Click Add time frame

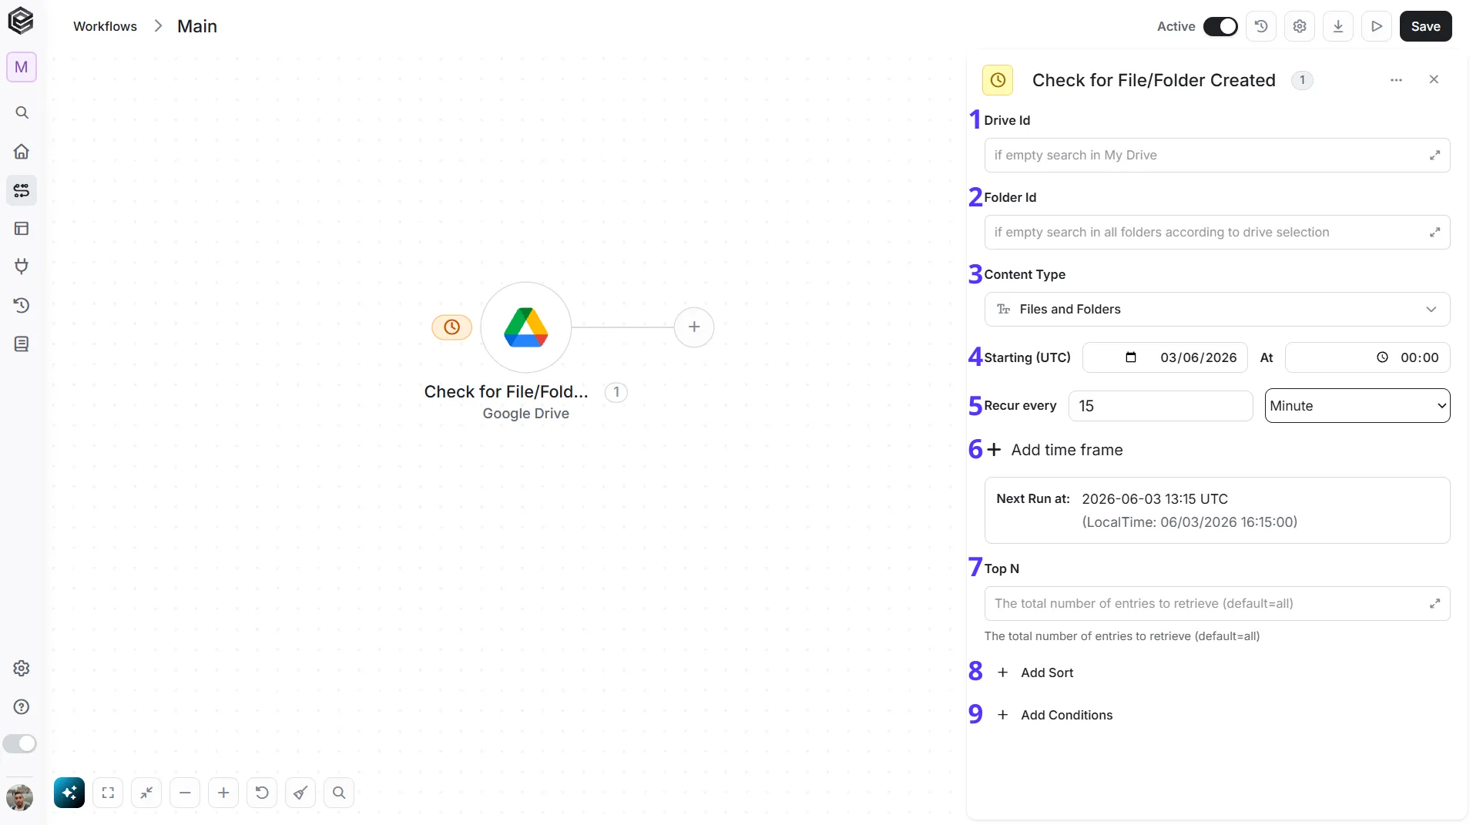[x=1055, y=450]
